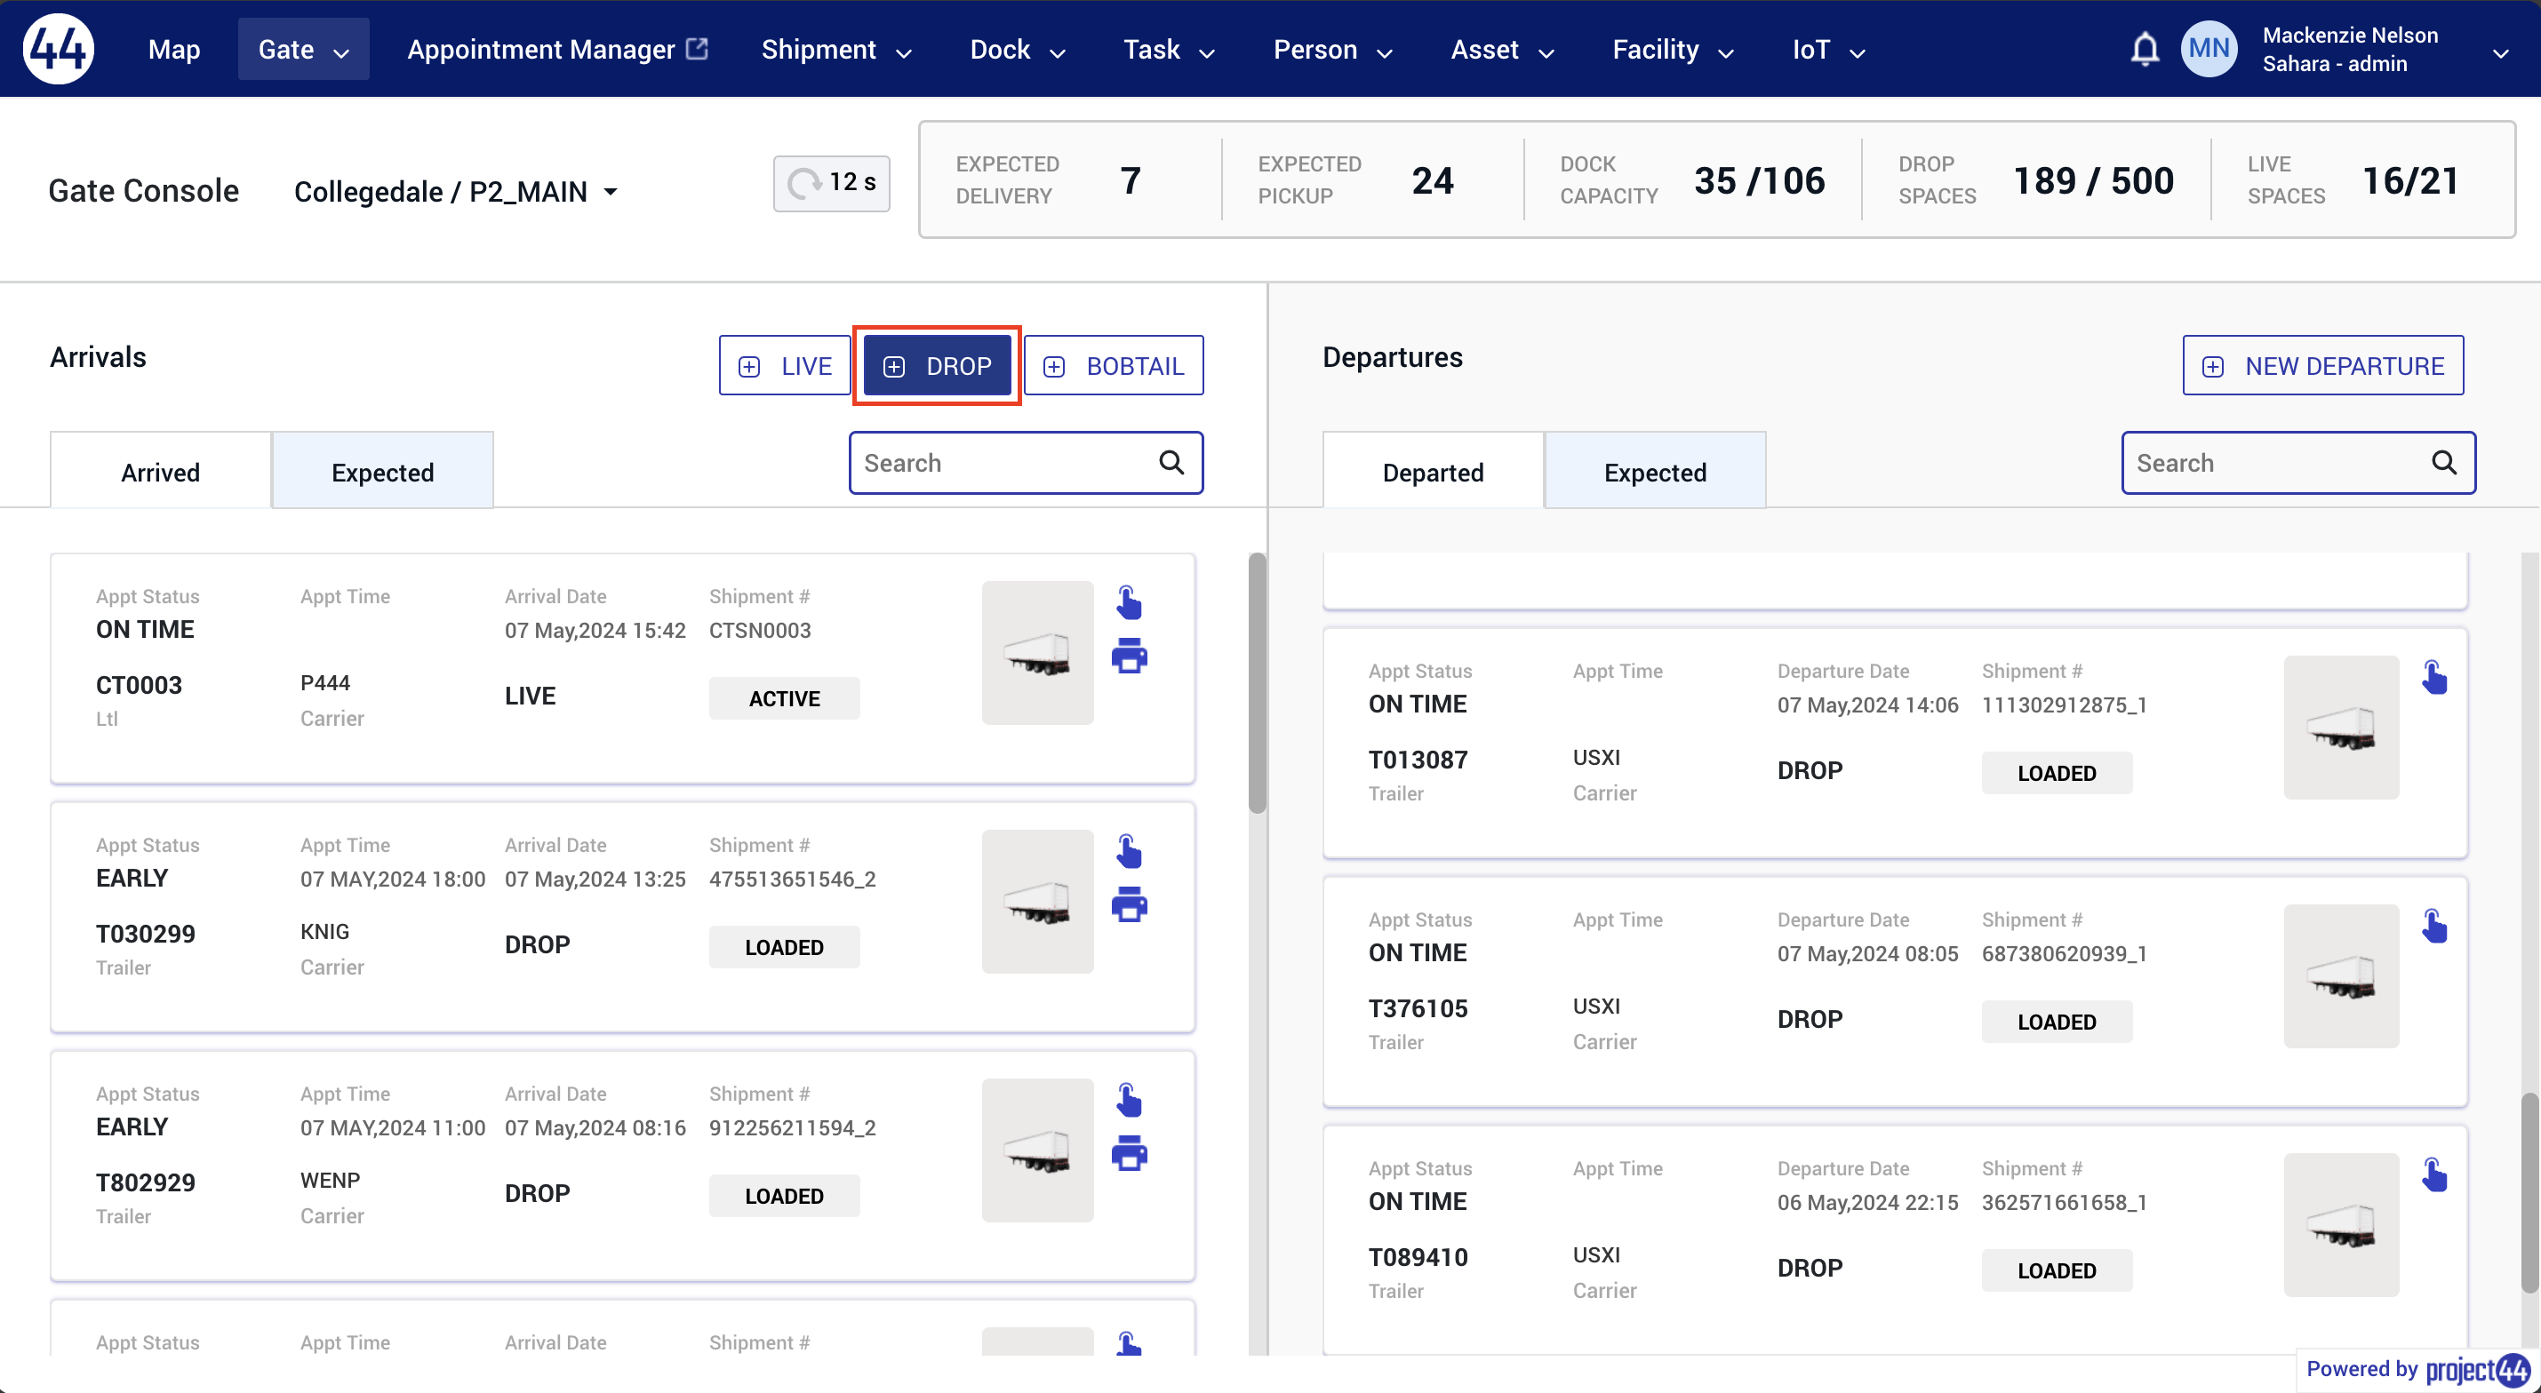Expand the Shipment menu
This screenshot has width=2541, height=1393.
(x=835, y=49)
